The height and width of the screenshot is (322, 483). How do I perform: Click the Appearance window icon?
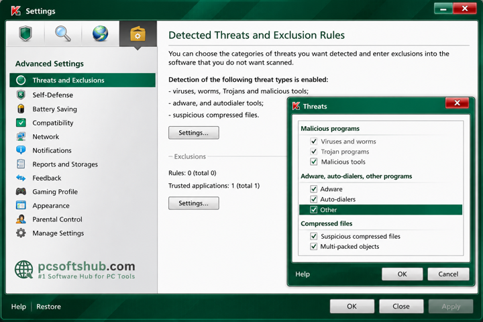[21, 205]
